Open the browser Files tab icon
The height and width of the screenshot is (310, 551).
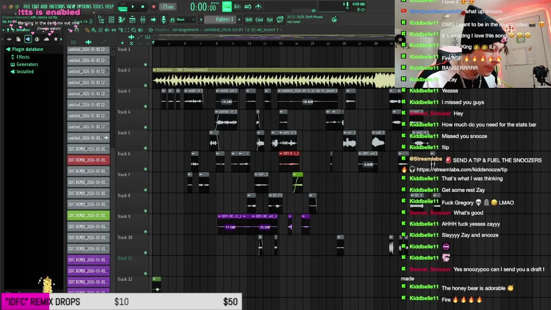(x=18, y=39)
